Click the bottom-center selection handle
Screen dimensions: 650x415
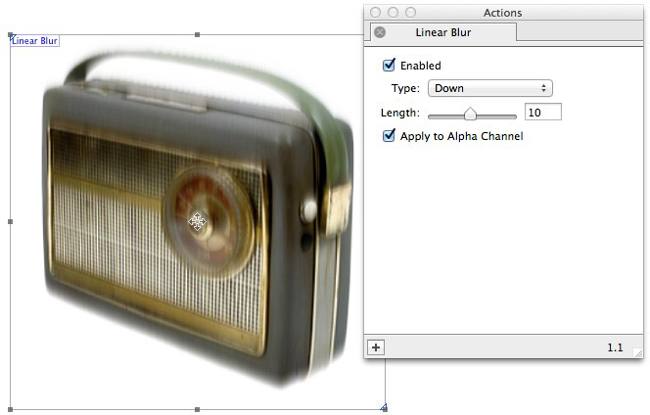(198, 409)
